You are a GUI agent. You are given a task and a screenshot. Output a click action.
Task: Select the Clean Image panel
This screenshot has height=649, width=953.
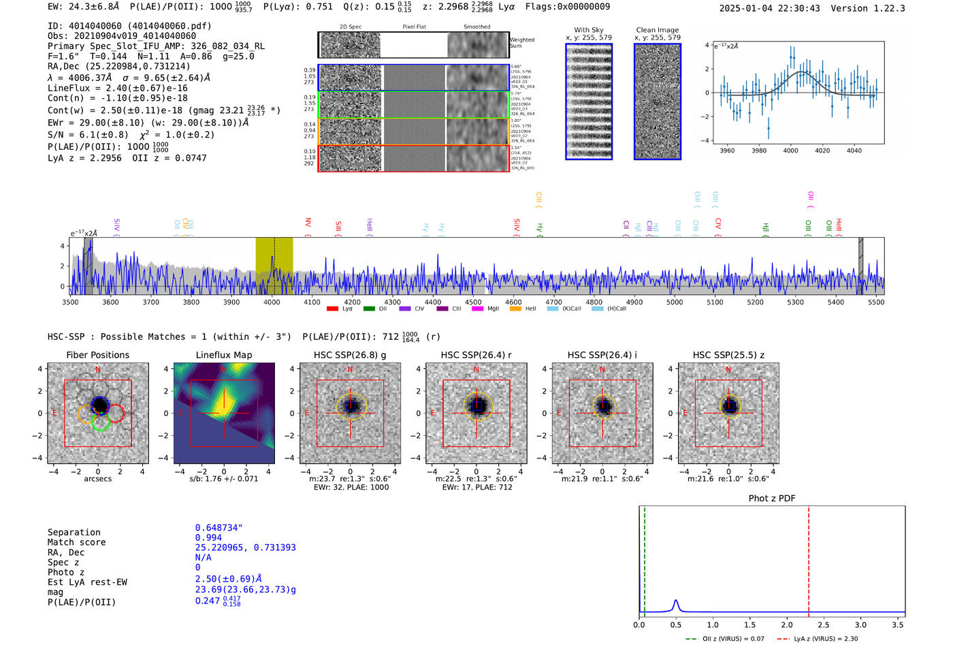pos(658,101)
